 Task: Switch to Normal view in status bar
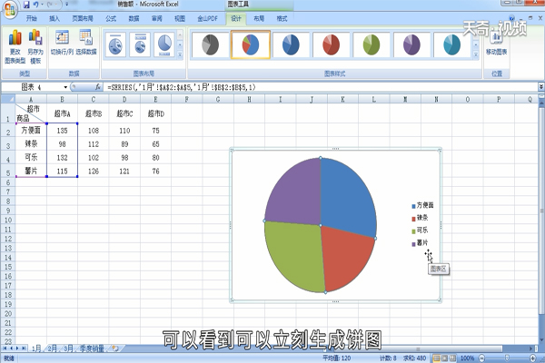tap(437, 358)
